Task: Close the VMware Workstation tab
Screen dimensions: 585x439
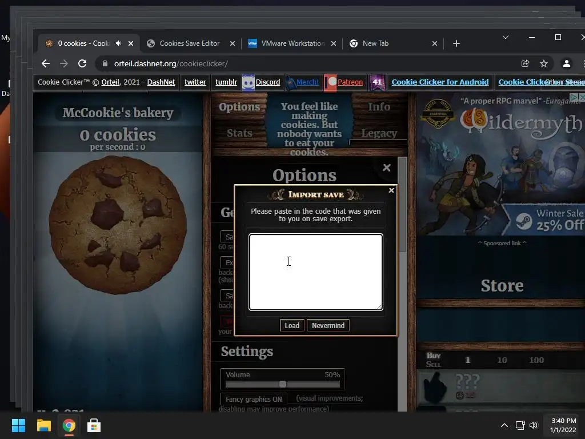Action: tap(334, 43)
